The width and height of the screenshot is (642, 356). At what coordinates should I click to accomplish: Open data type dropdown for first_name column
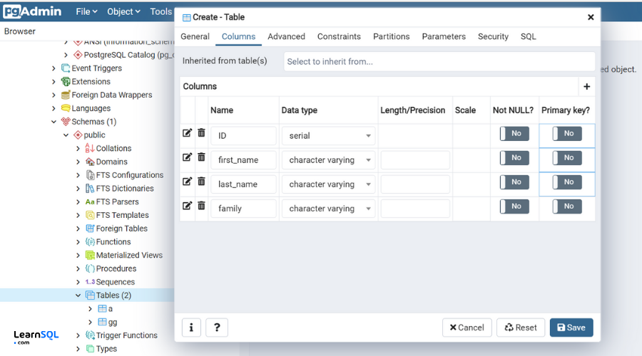[x=328, y=159]
